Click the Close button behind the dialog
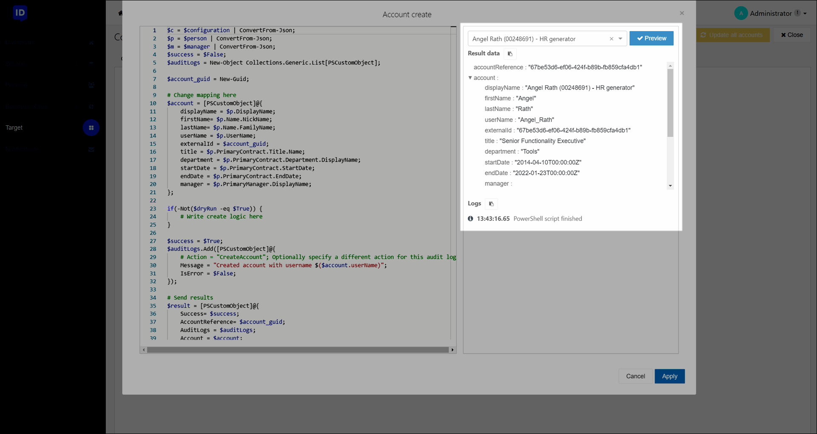Image resolution: width=817 pixels, height=434 pixels. [x=792, y=35]
